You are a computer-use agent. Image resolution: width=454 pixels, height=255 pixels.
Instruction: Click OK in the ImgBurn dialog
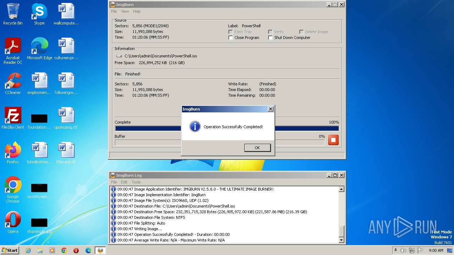pos(257,148)
